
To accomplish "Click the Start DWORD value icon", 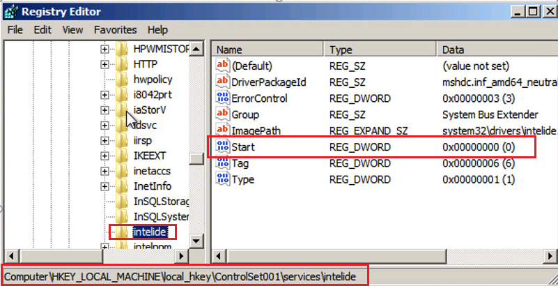I will (223, 146).
